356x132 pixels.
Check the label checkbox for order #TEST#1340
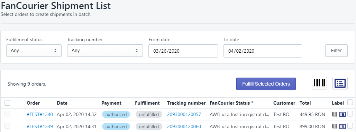point(350,113)
